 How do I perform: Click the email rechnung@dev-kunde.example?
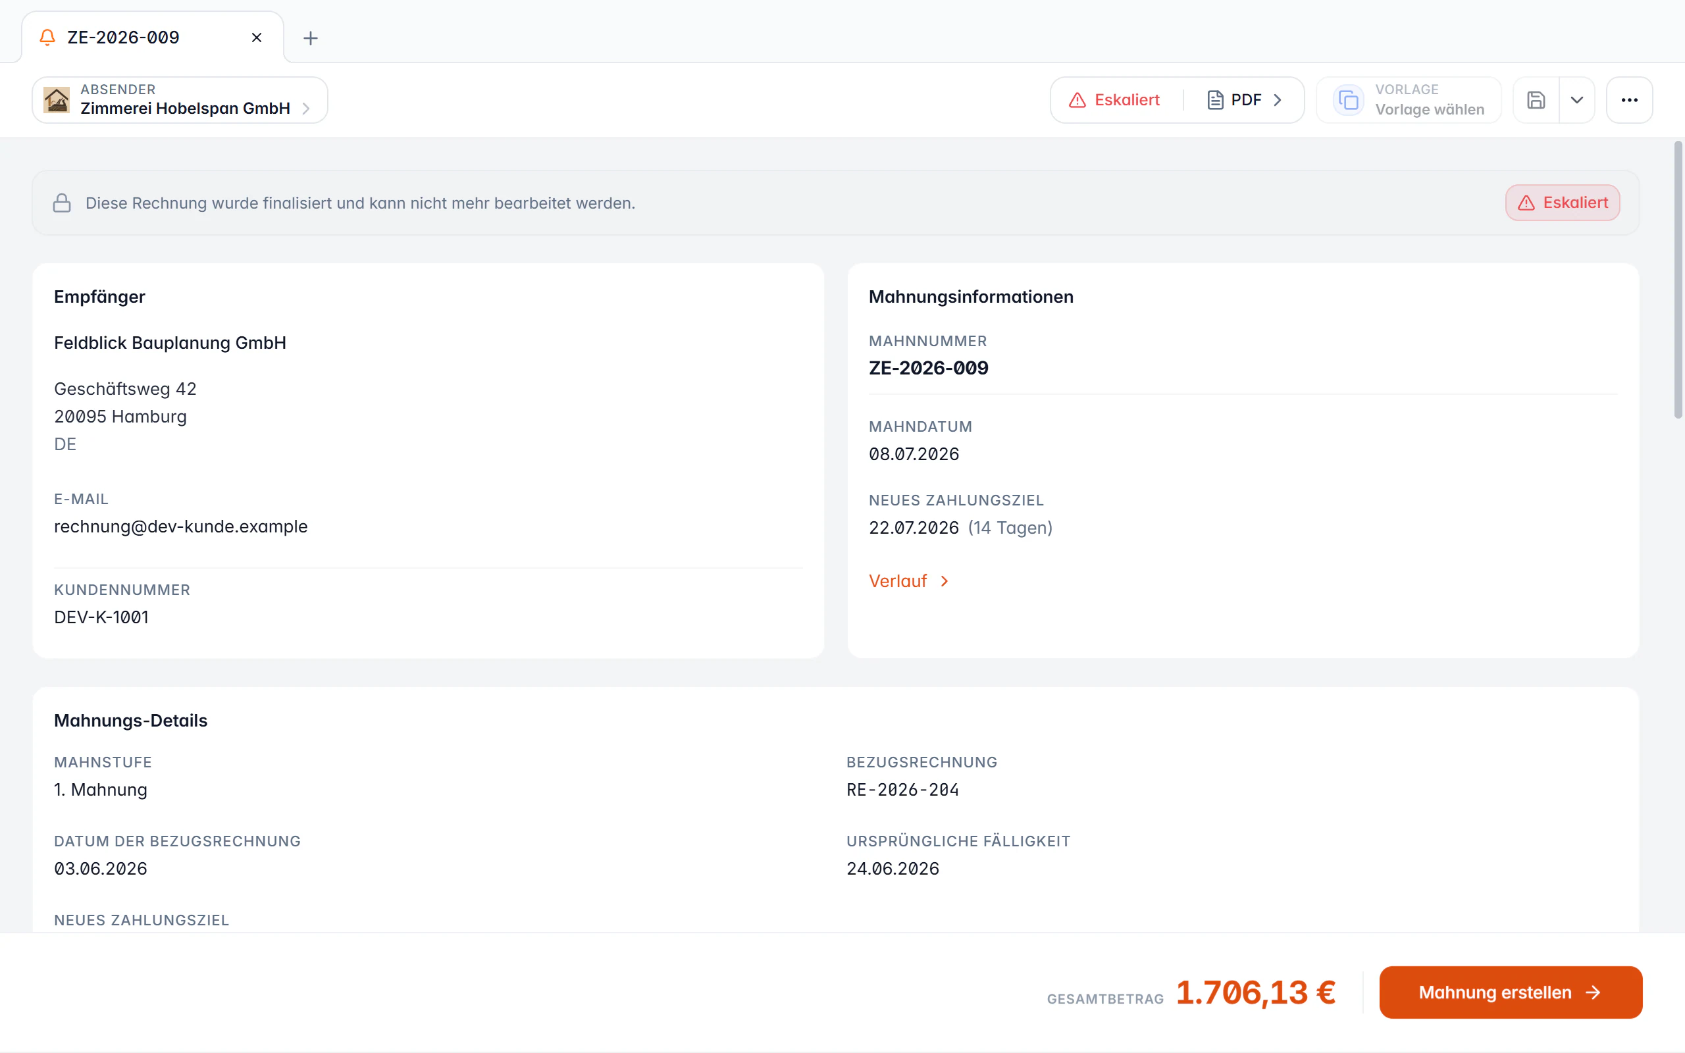181,526
